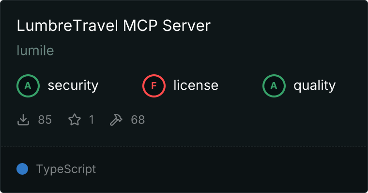Click the 1 star count number

click(92, 120)
